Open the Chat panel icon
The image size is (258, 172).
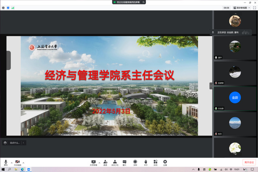[125, 162]
